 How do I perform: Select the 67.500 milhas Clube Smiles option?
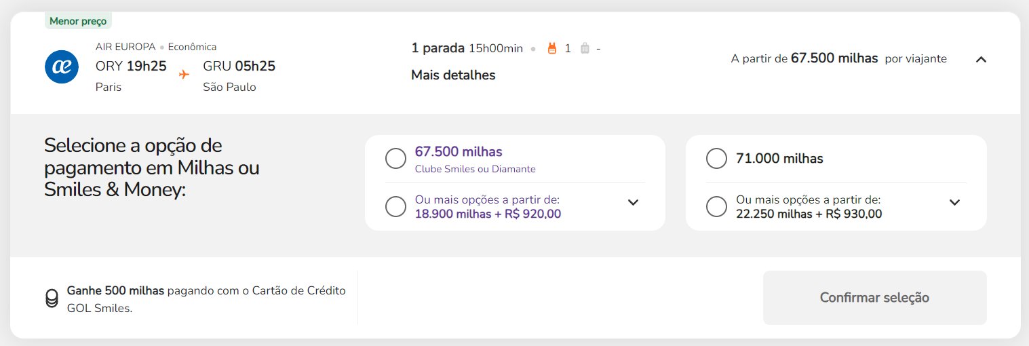coord(396,159)
